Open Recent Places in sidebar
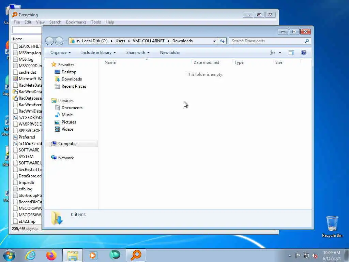Image resolution: width=349 pixels, height=262 pixels. 74,86
